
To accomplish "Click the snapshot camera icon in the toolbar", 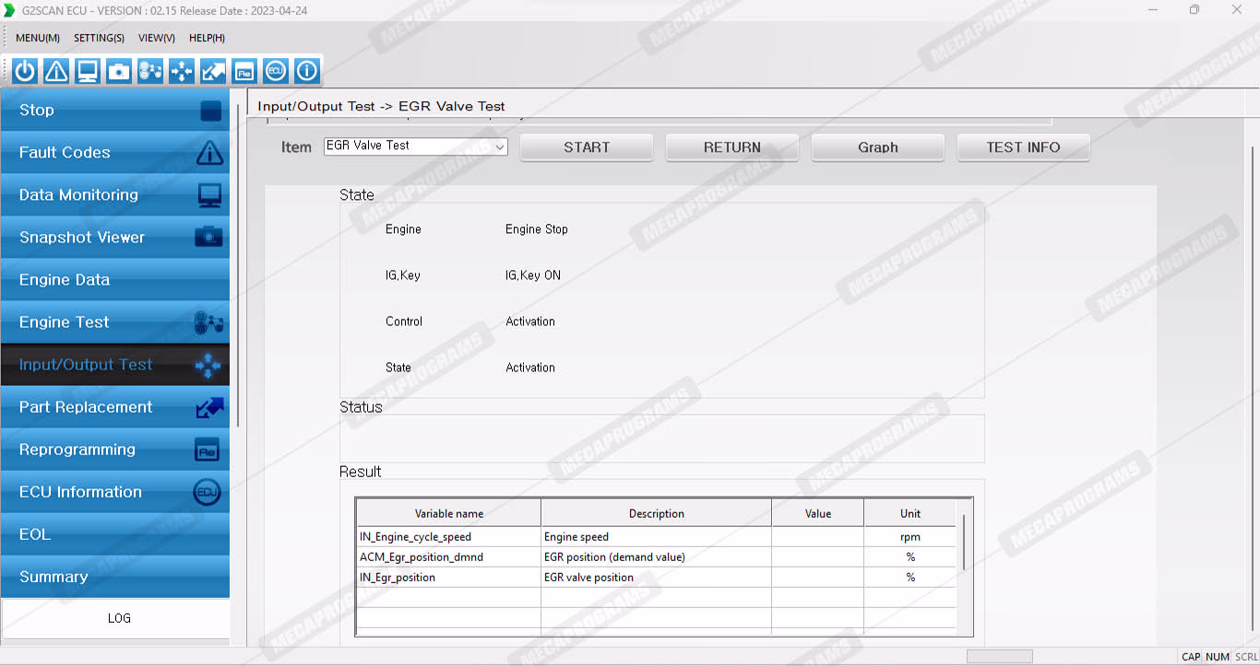I will pos(119,71).
